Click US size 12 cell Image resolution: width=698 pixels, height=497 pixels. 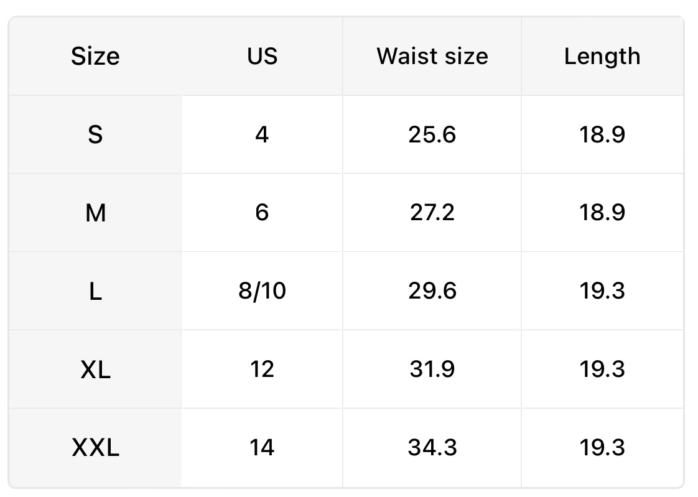click(x=262, y=369)
